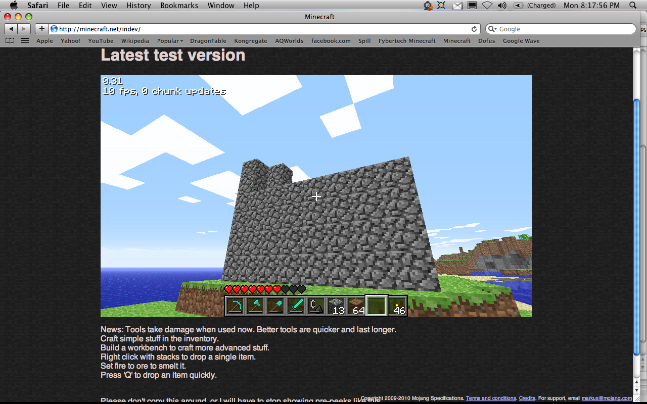Open the Dofus bookmark
647x404 pixels.
pyautogui.click(x=487, y=41)
